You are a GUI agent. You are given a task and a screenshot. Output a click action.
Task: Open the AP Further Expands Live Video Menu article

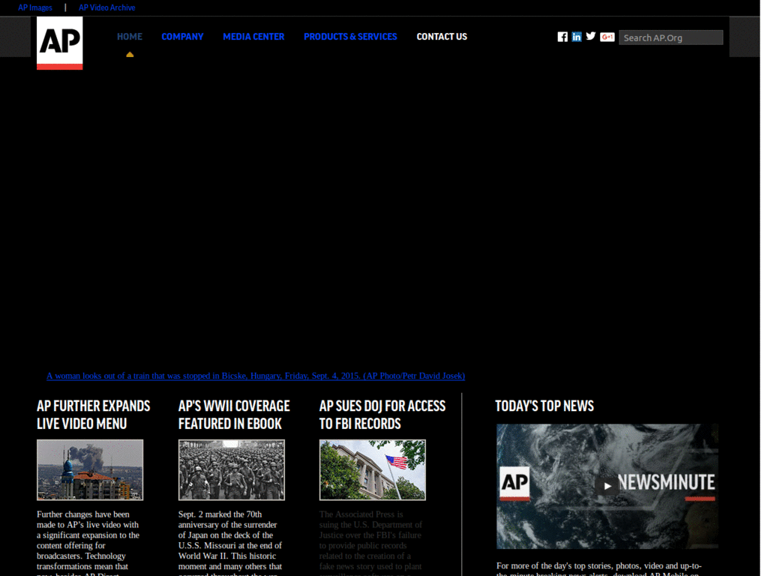click(x=93, y=415)
